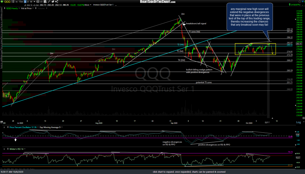Click the green plus add-symbol icon
This screenshot has width=305, height=174.
2,2
